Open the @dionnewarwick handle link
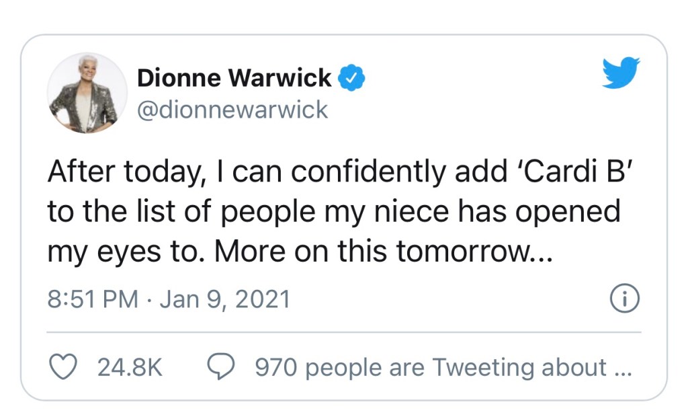 tap(232, 109)
